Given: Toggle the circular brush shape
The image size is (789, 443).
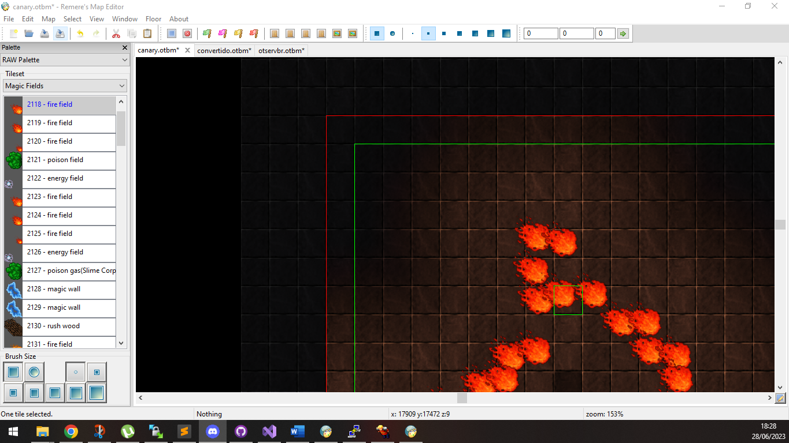Looking at the screenshot, I should [34, 372].
